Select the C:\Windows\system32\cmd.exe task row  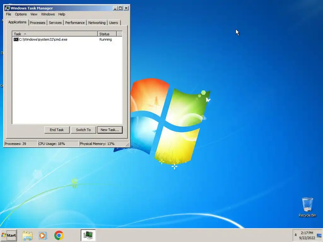[67, 39]
